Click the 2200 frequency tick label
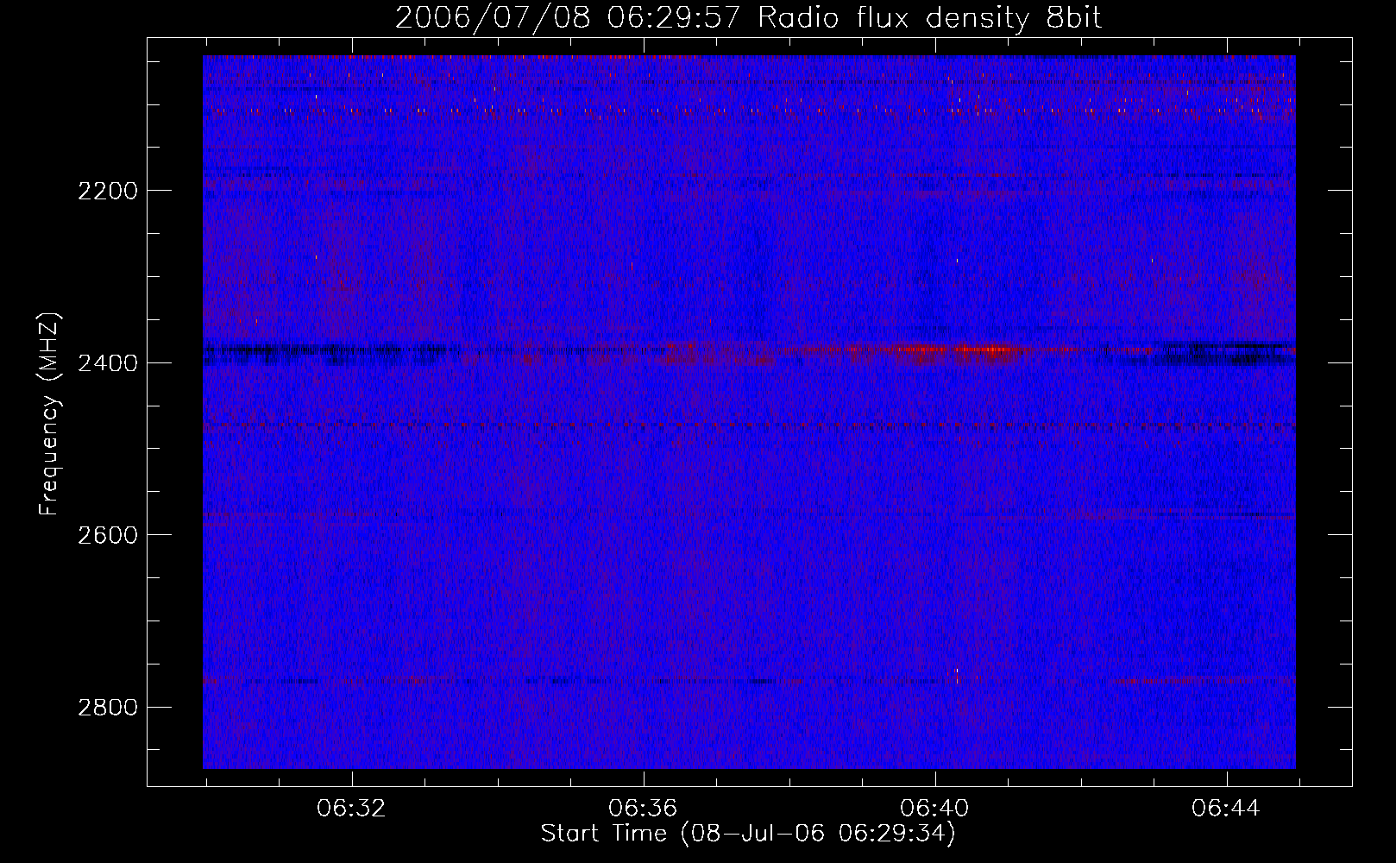This screenshot has width=1396, height=863. [x=108, y=191]
